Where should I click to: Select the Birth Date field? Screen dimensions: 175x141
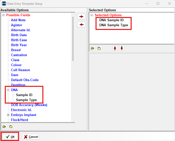[19, 35]
